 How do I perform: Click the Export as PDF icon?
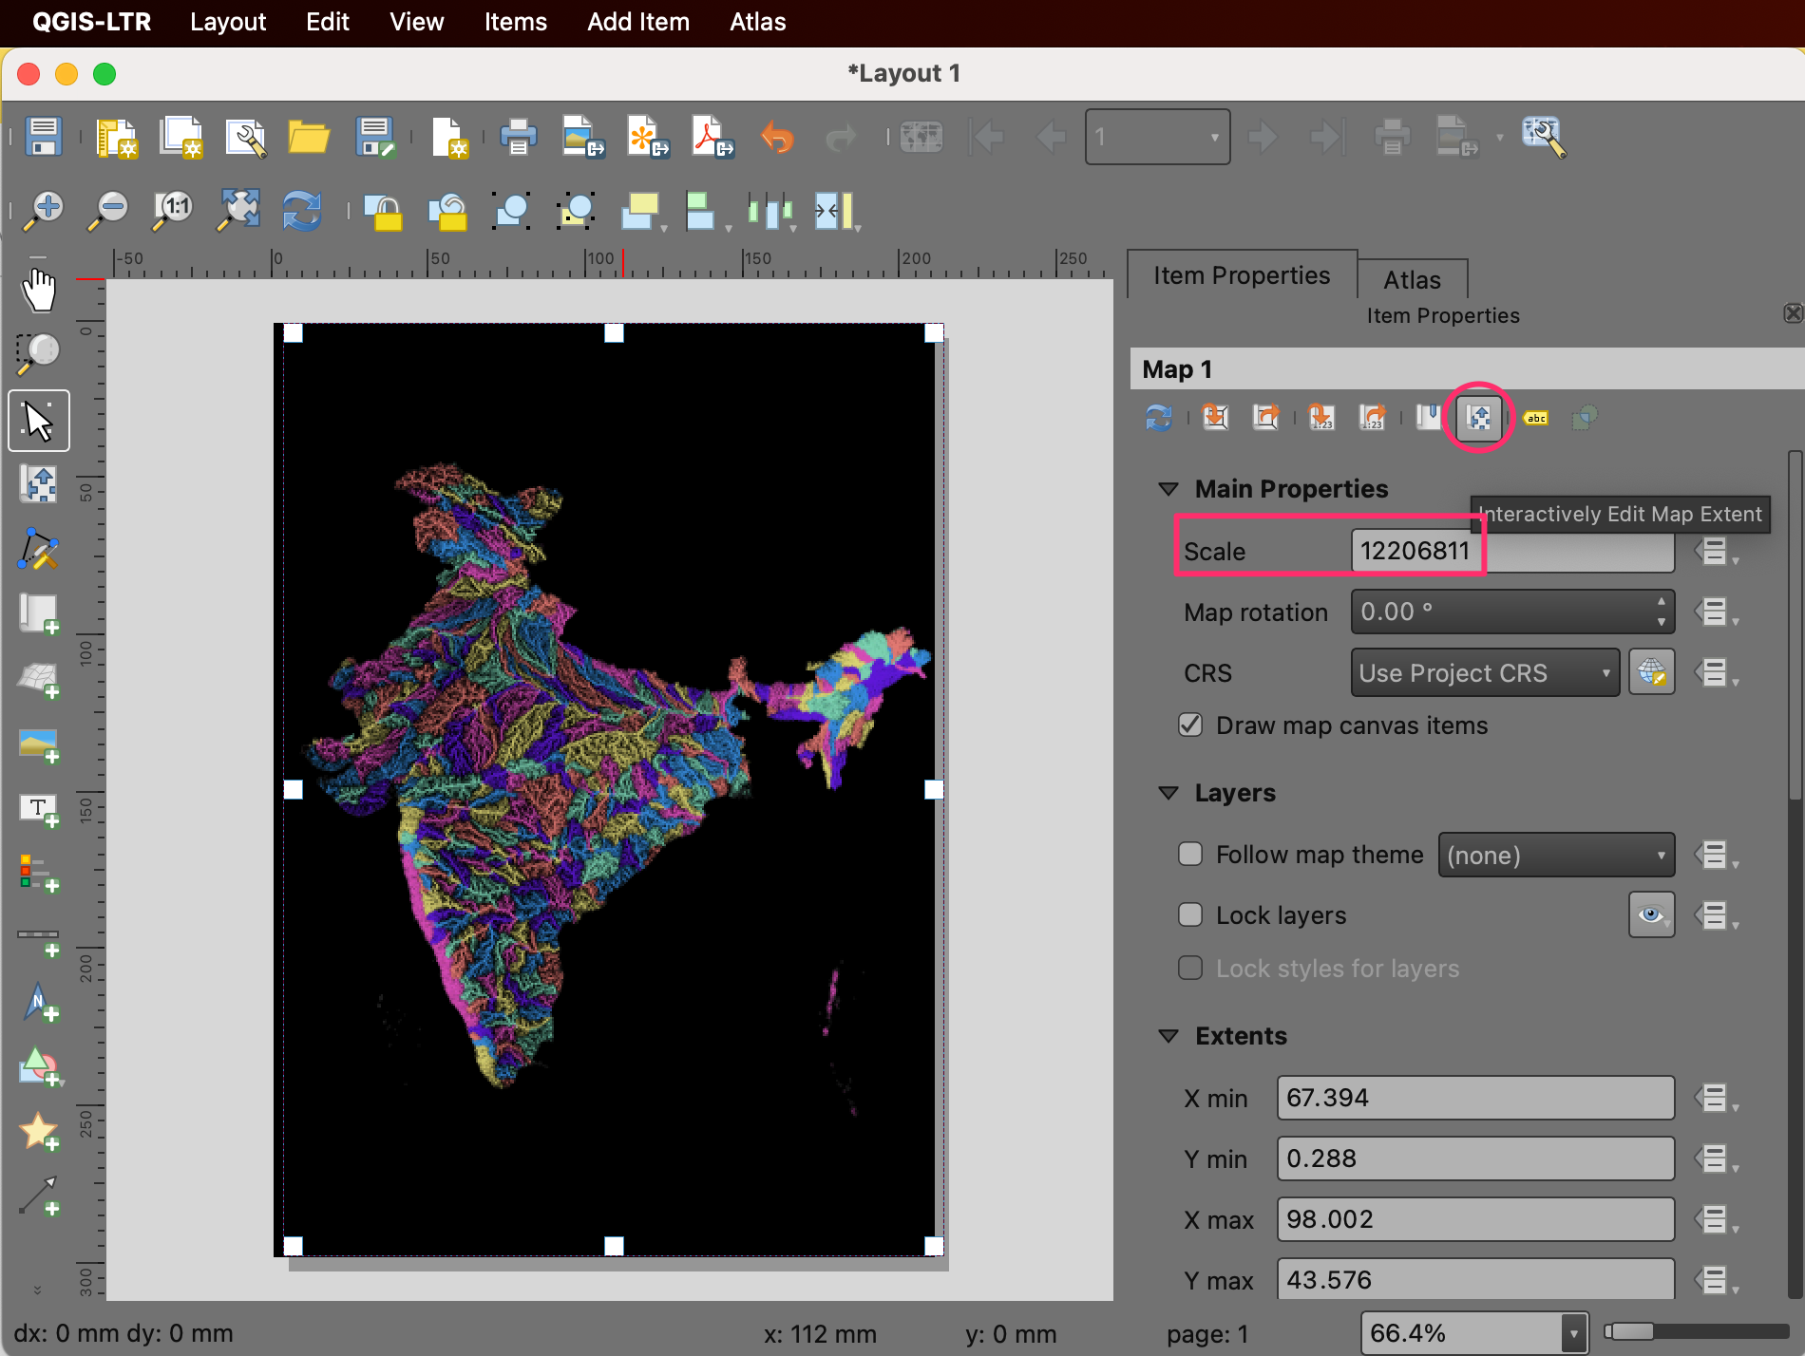[712, 137]
